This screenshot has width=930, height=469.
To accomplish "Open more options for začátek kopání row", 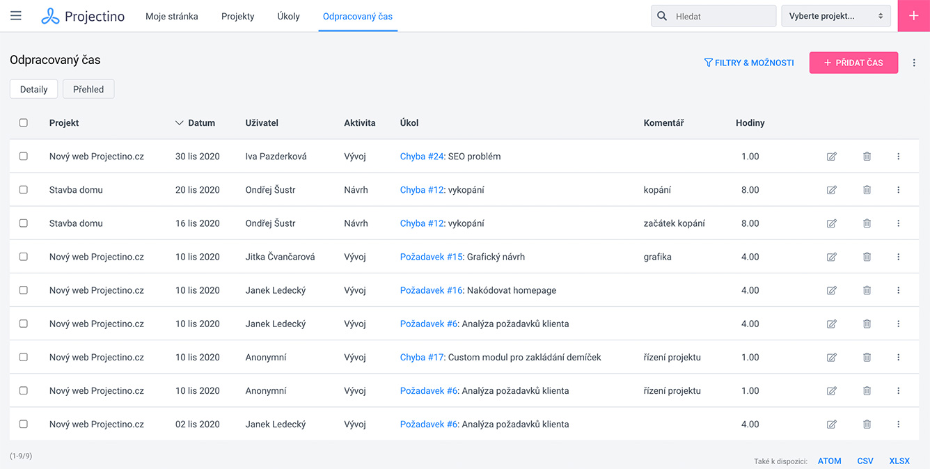I will 899,223.
